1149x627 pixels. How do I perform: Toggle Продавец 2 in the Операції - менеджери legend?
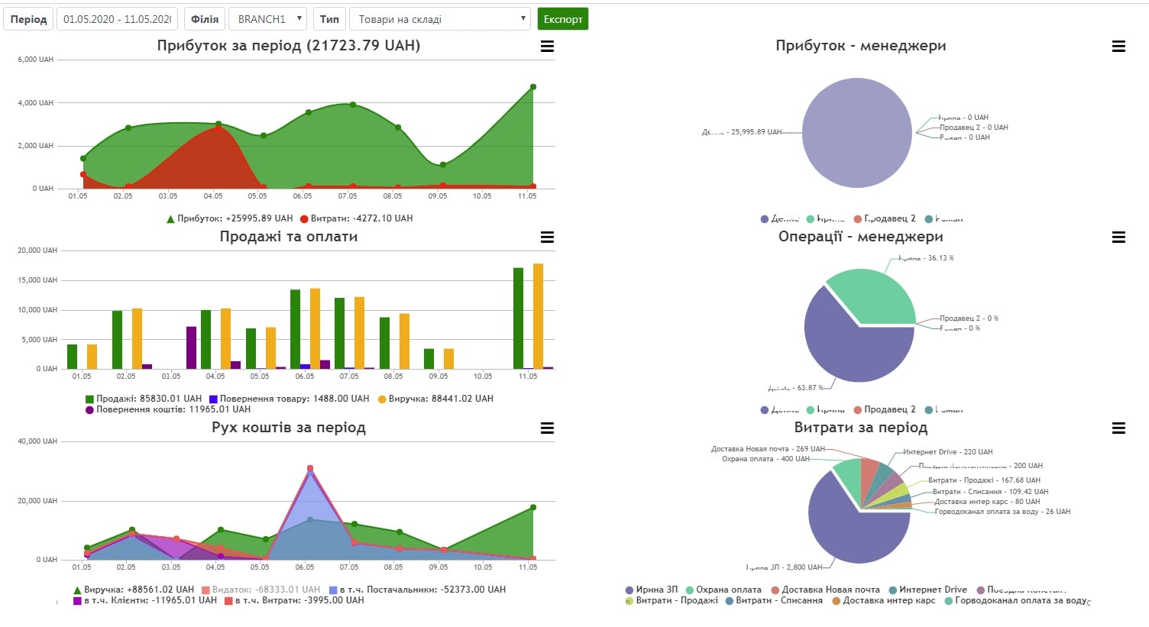pyautogui.click(x=889, y=409)
